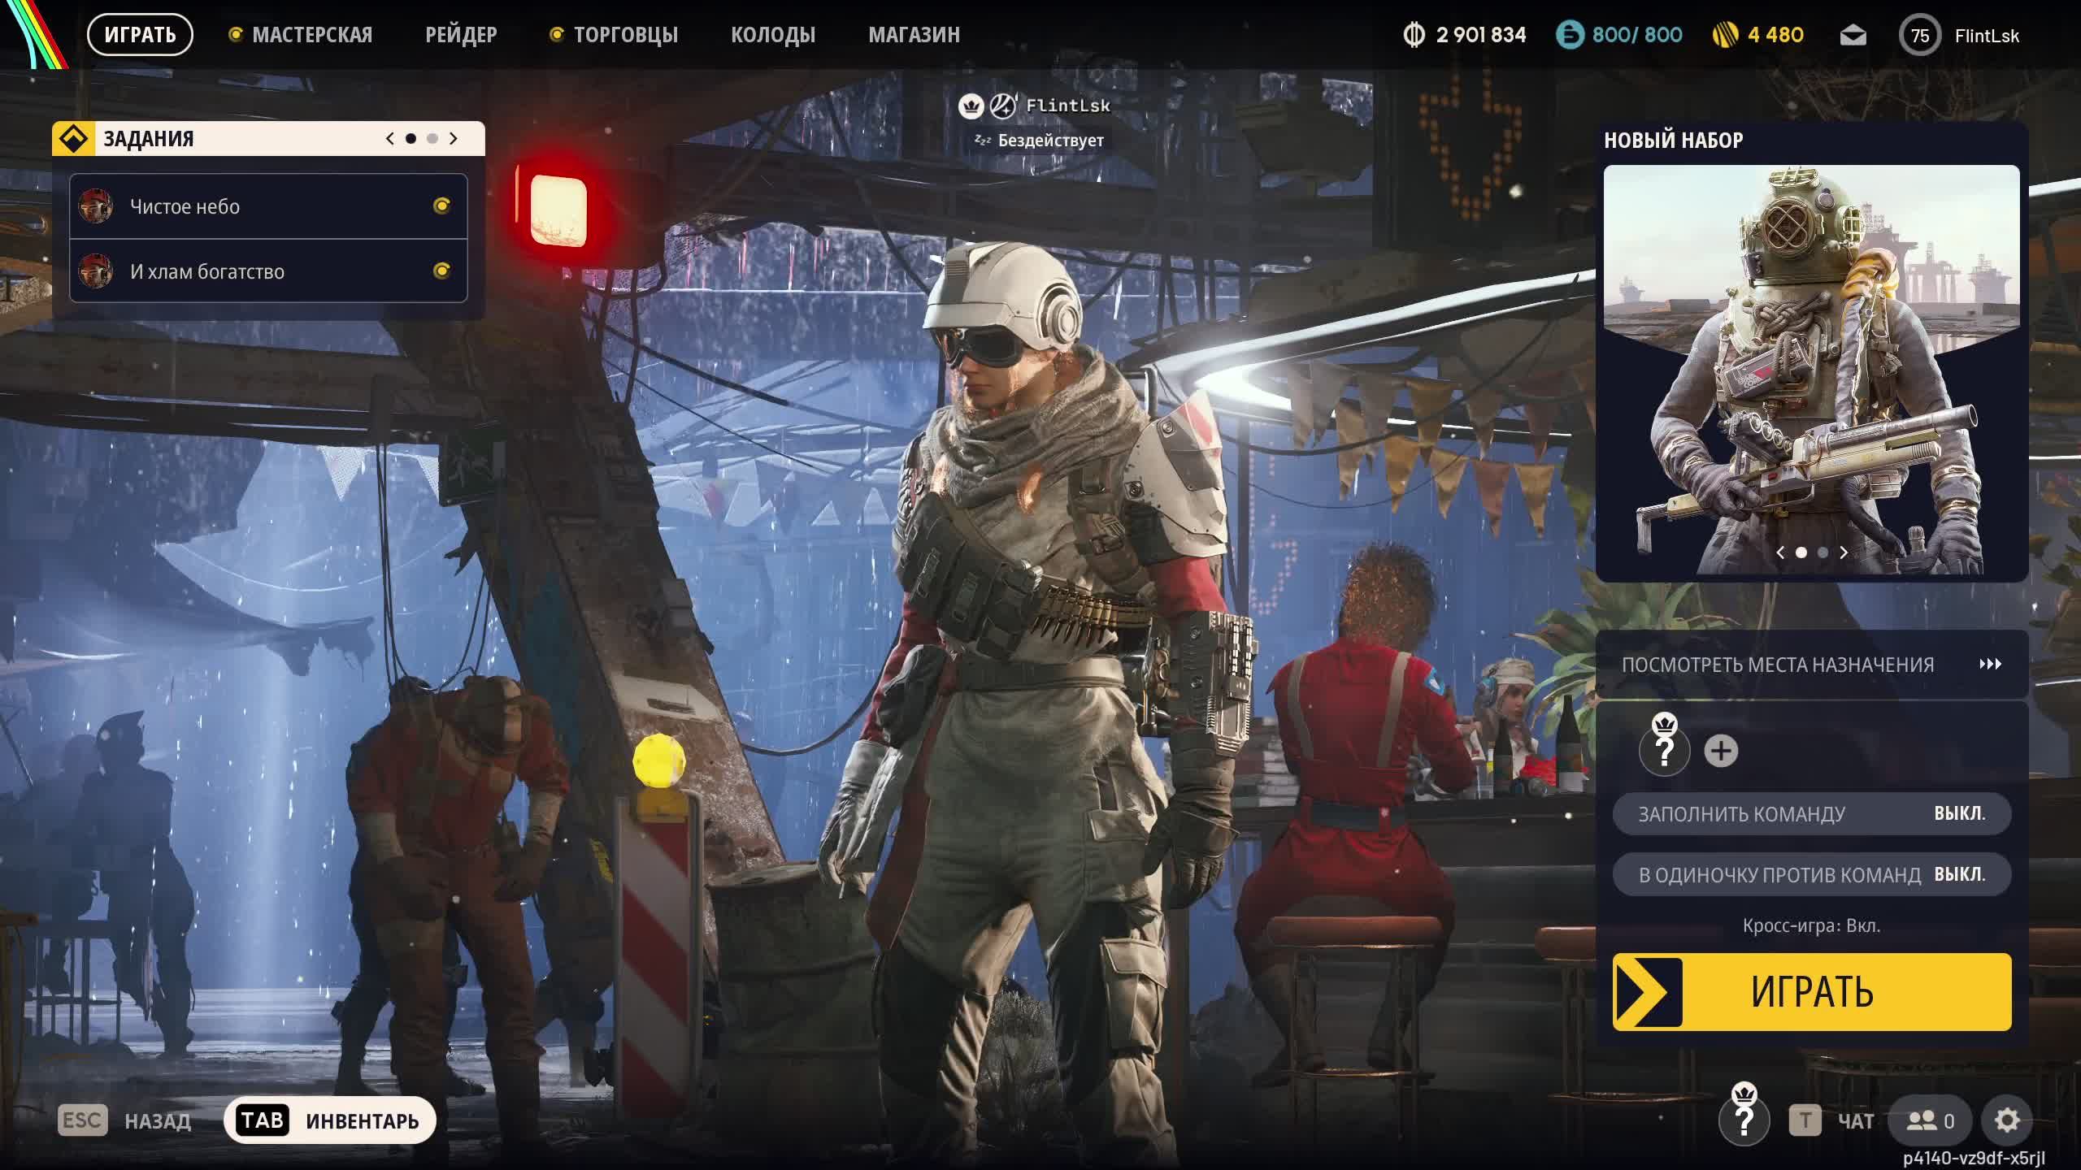Click the squad leader question mark slot

coord(1664,751)
